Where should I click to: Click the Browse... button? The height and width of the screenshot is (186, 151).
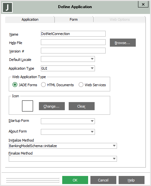(x=123, y=42)
